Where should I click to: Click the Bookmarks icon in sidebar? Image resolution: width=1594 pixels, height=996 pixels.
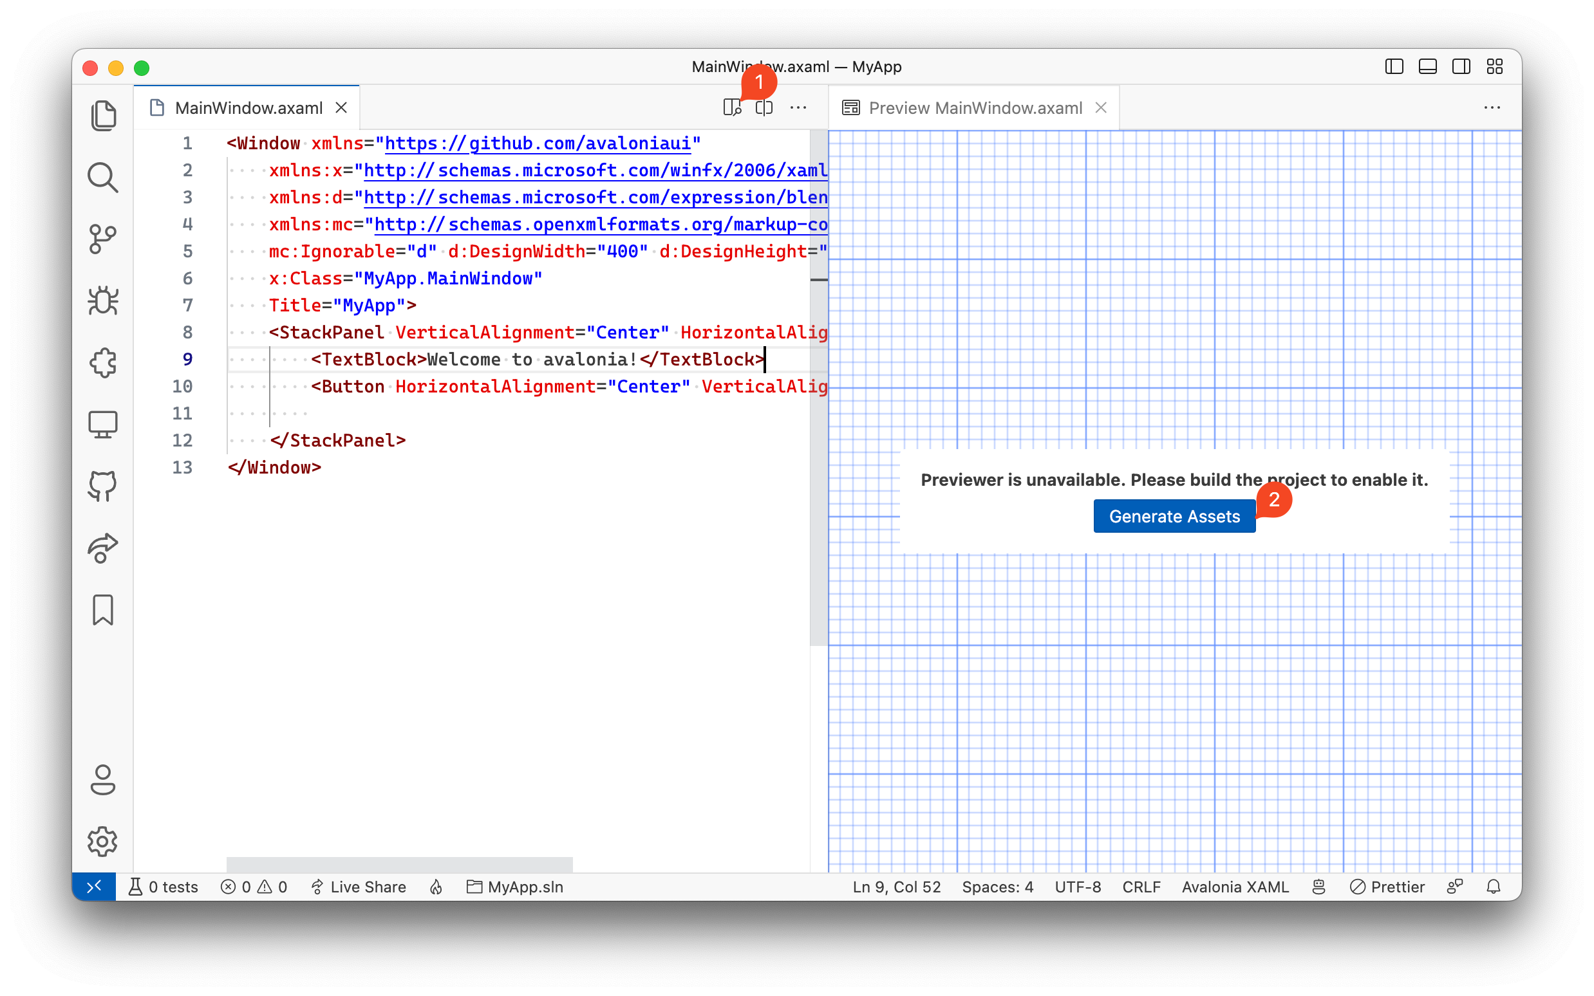click(103, 611)
